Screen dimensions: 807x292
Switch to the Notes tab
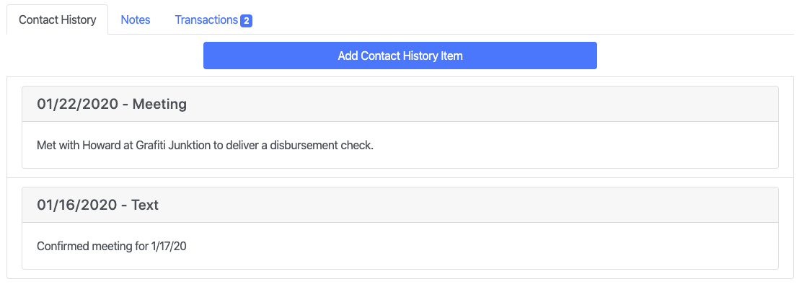(136, 20)
